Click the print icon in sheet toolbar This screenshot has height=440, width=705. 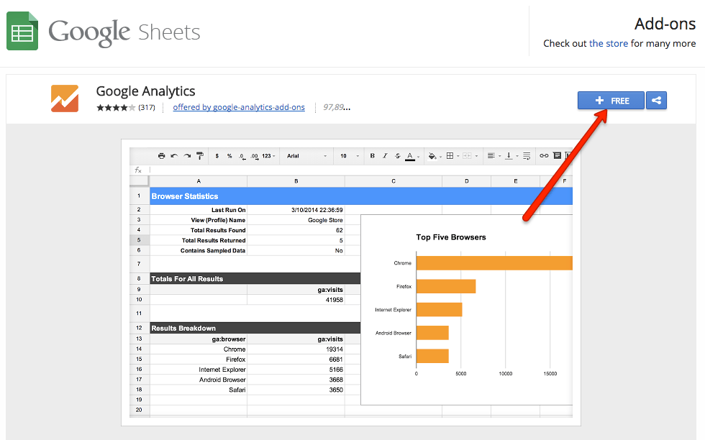(161, 156)
